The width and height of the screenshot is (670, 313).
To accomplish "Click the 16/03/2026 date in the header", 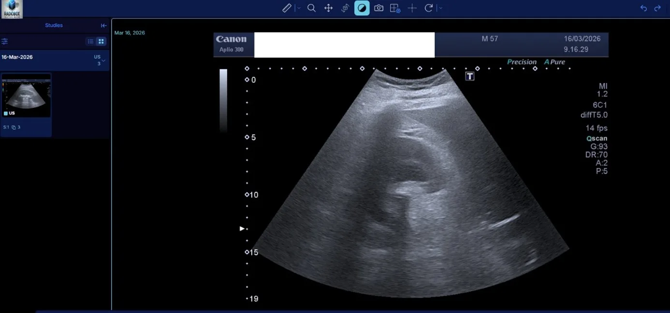I will point(582,39).
